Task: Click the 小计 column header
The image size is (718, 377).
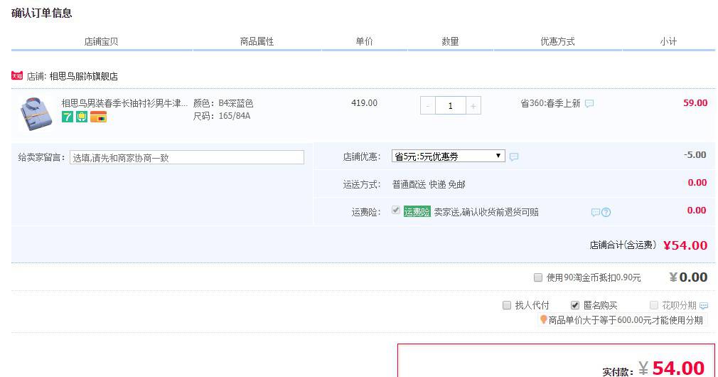Action: click(668, 41)
